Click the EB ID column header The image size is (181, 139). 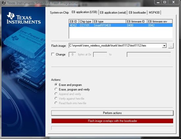pos(74,21)
